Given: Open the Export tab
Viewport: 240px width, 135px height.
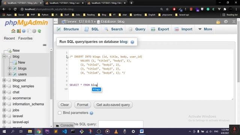Looking at the screenshot, I should coord(160,29).
